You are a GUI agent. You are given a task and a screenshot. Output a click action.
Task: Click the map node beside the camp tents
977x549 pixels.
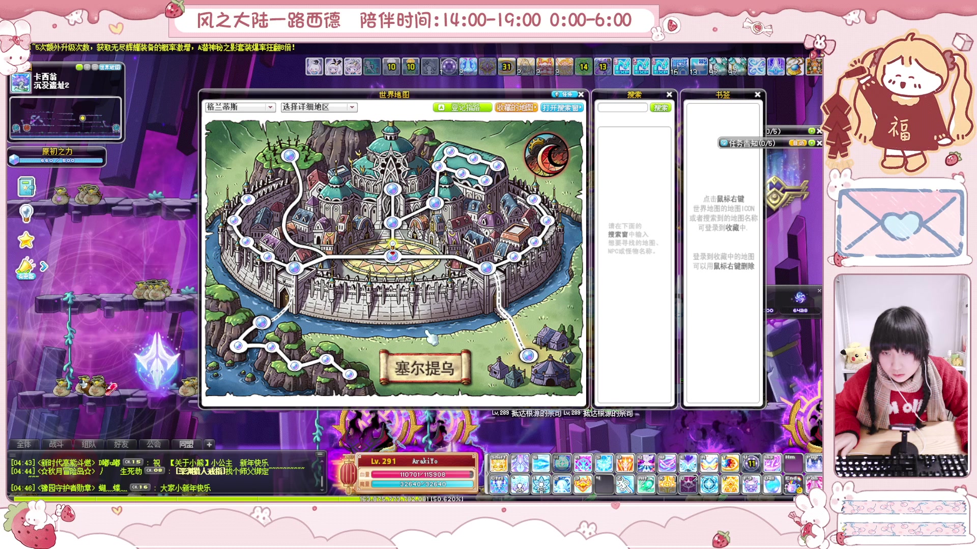(528, 355)
